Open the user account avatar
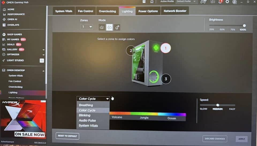The height and width of the screenshot is (146, 257). tap(235, 2)
